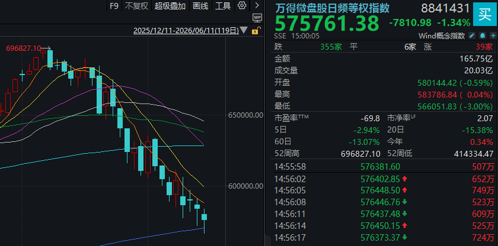Open the chart settings gear icon
Viewport: 498px width, 246px height.
pos(242,5)
